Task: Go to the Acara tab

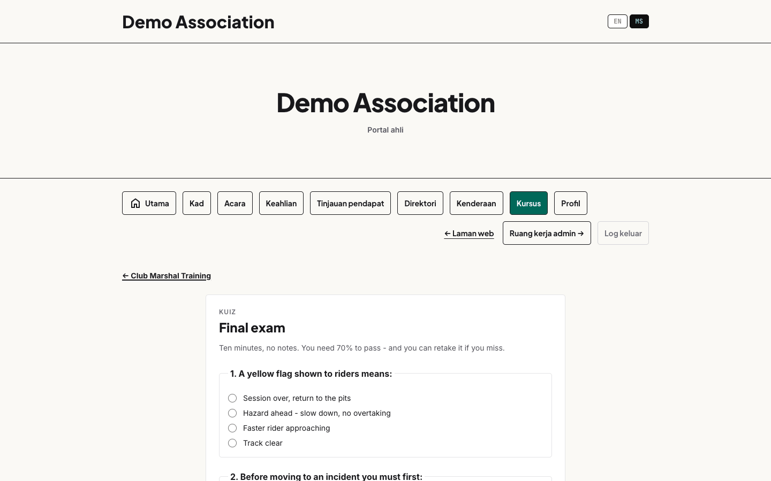Action: click(x=235, y=203)
